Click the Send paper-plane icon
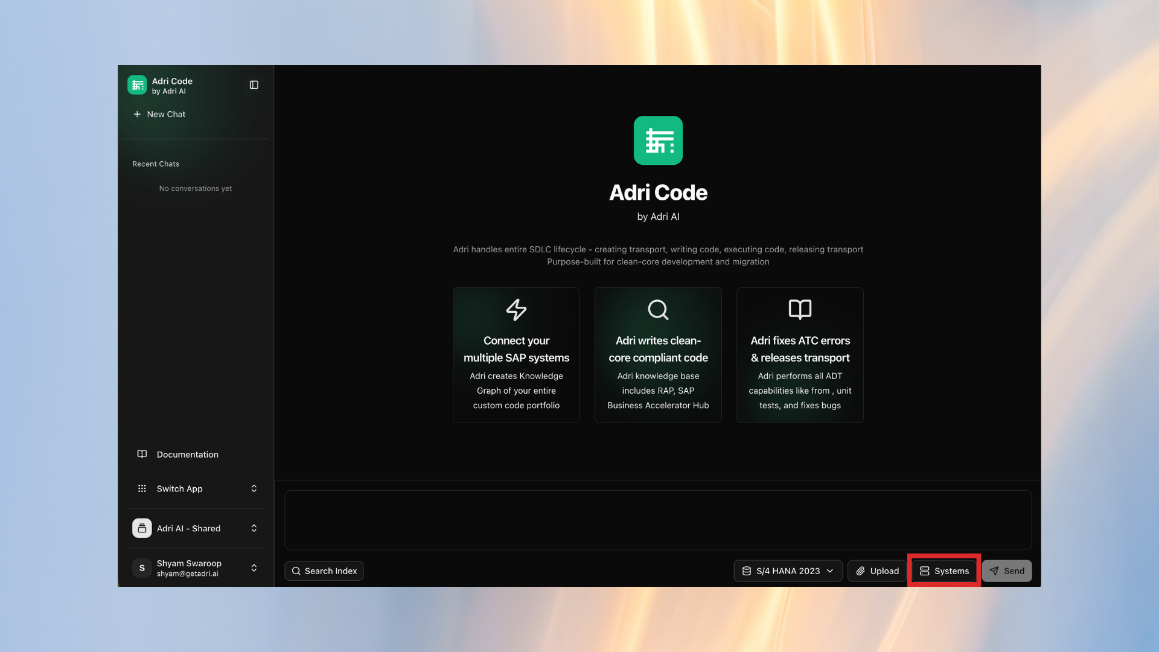The image size is (1159, 652). tap(995, 570)
